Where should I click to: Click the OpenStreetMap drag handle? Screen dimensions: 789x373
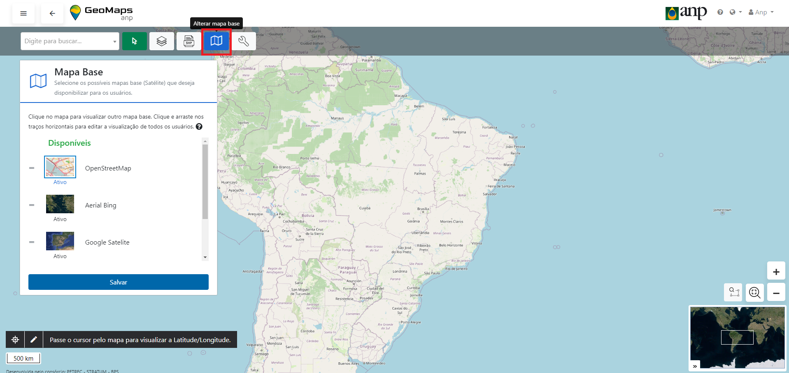(32, 168)
